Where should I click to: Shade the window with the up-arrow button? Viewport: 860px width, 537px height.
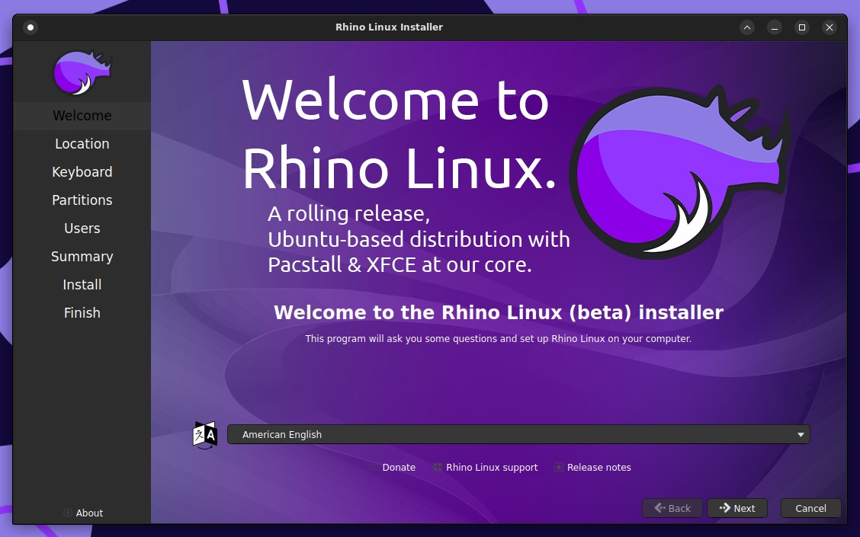coord(747,27)
